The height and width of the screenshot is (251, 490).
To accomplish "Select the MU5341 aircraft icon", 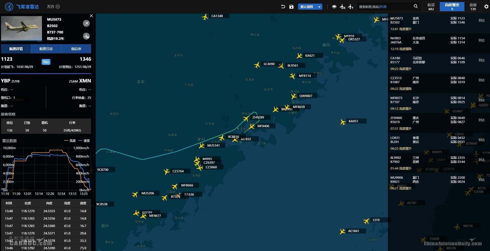I will tap(202, 146).
